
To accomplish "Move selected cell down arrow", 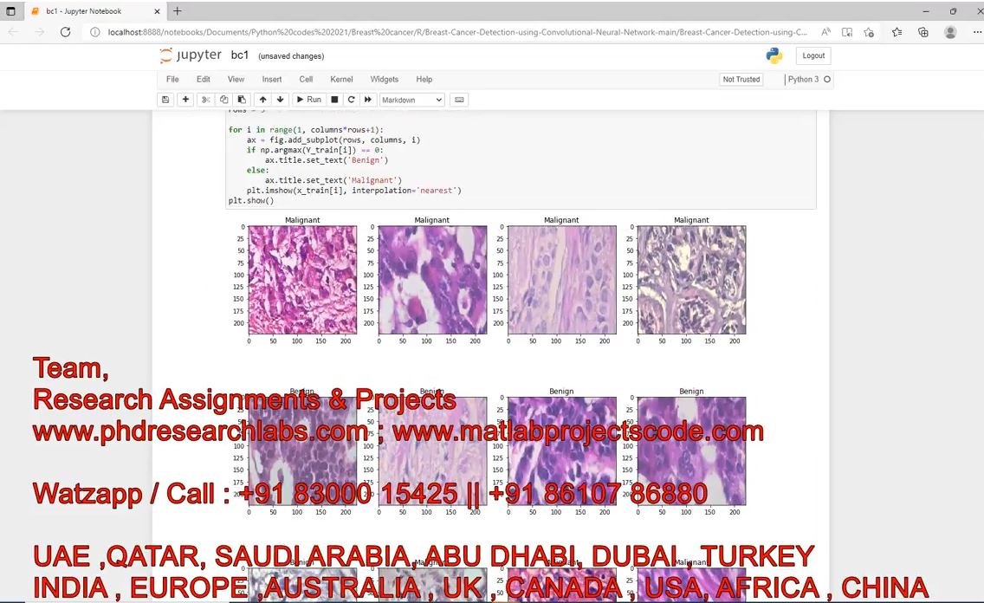I will [x=281, y=100].
